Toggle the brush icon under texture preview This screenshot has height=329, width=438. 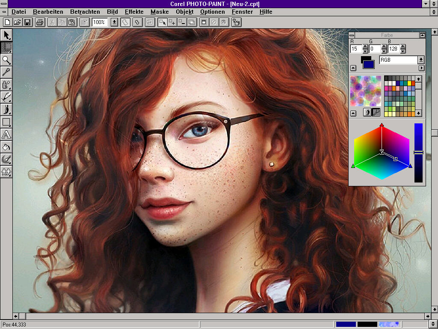tap(367, 113)
